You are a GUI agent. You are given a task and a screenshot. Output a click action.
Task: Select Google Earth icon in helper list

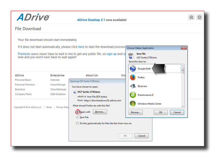click(133, 69)
